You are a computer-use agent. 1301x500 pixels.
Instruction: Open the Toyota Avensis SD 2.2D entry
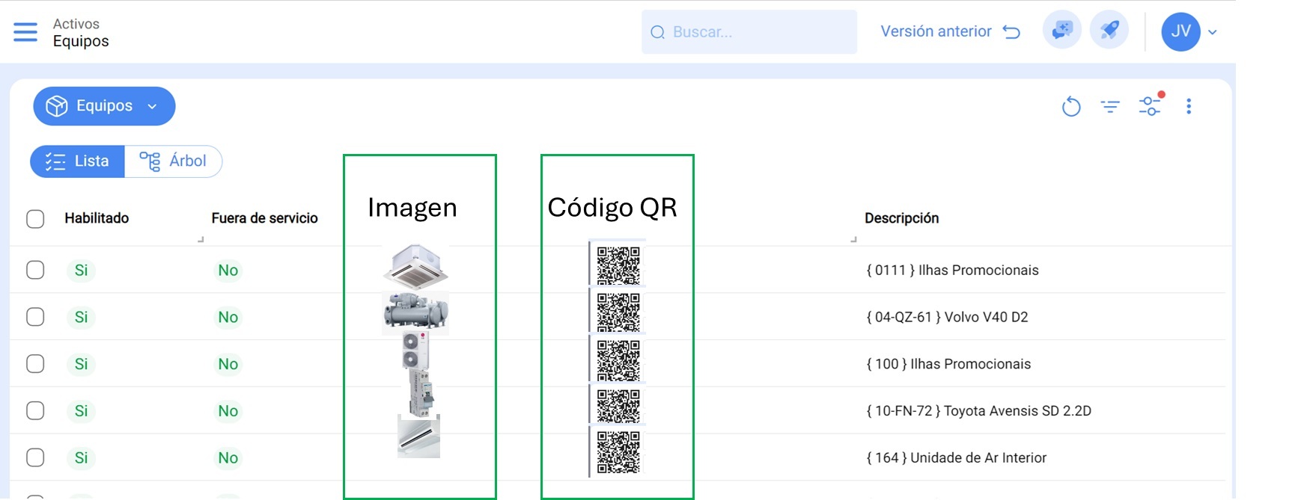[978, 411]
